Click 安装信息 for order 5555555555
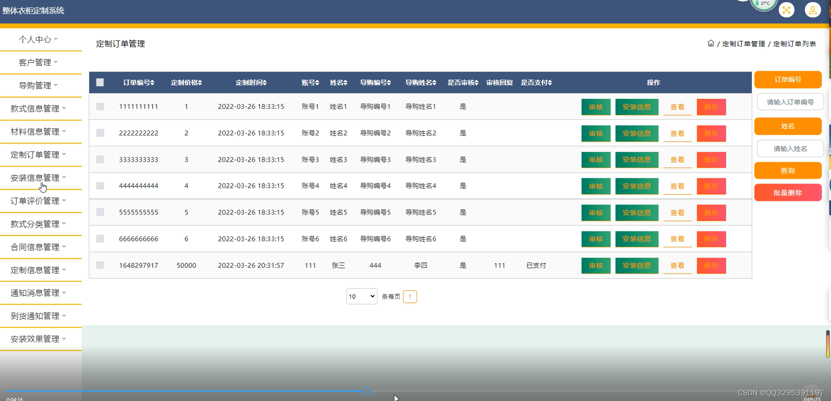Viewport: 831px width, 401px height. pyautogui.click(x=637, y=213)
